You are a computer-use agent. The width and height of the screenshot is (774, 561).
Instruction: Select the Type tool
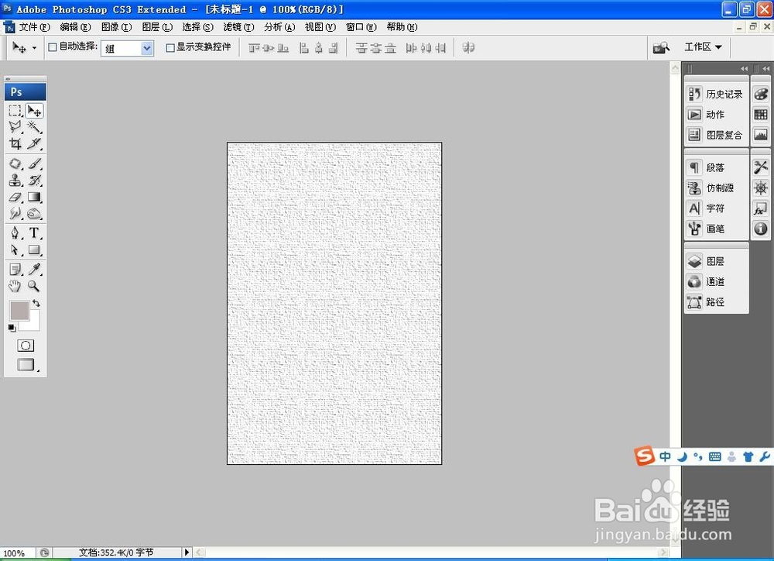(x=34, y=232)
